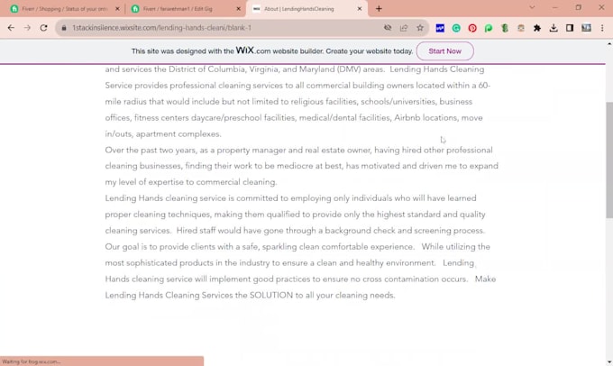
Task: Click text 'in/outs, apartment complexes.'
Action: point(163,134)
